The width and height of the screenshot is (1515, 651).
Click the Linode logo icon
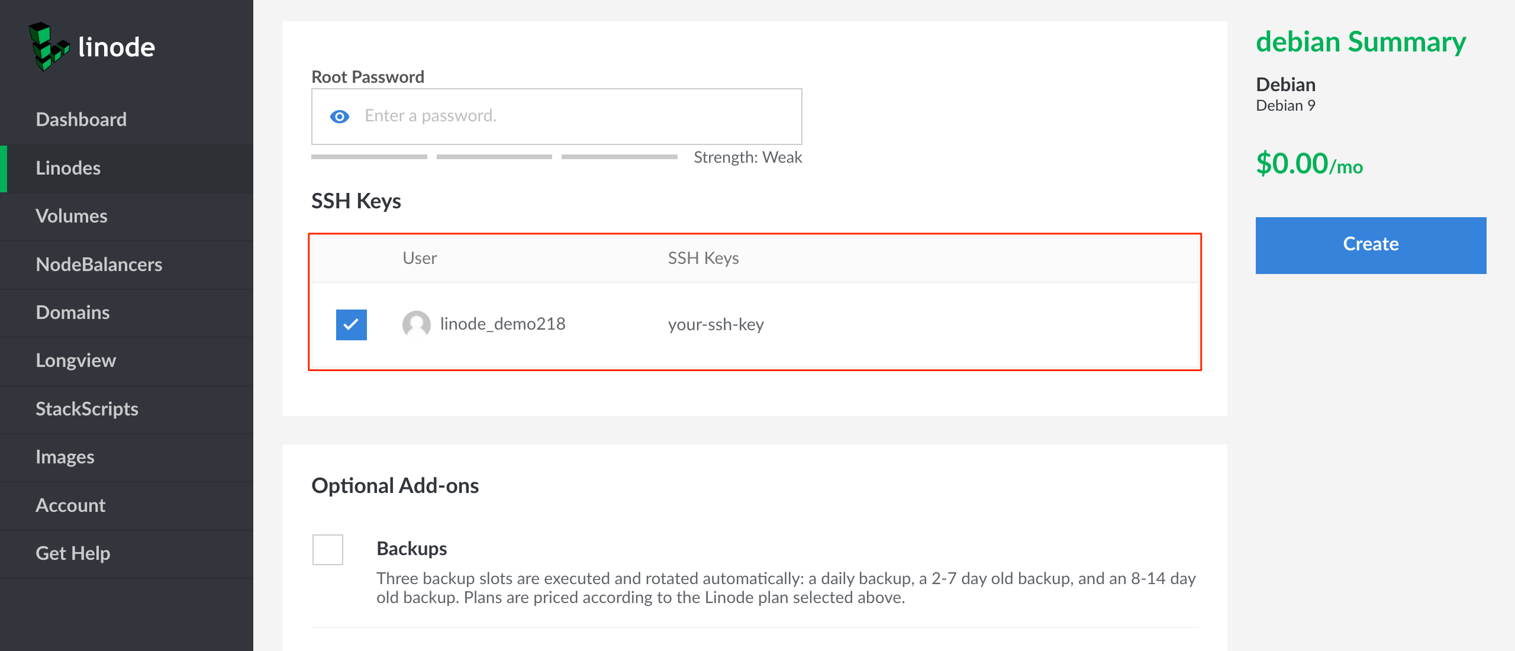coord(49,47)
